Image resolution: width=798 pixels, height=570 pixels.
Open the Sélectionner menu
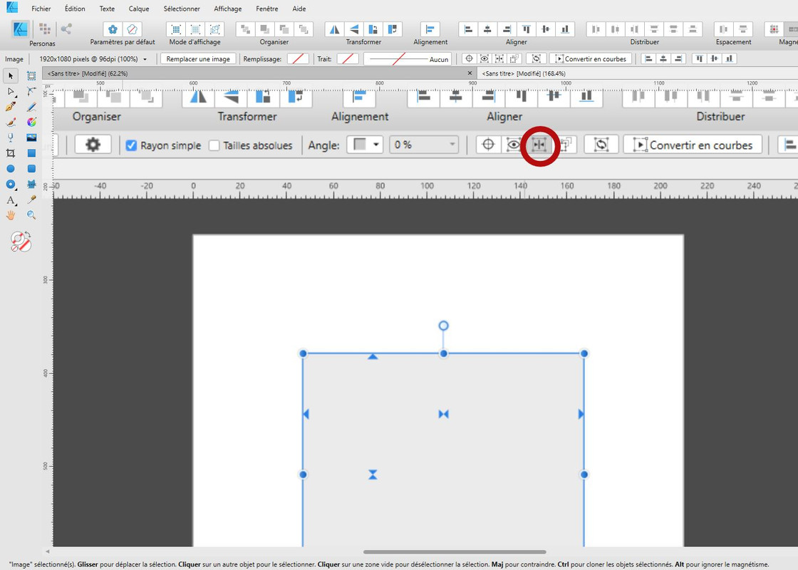[x=182, y=9]
